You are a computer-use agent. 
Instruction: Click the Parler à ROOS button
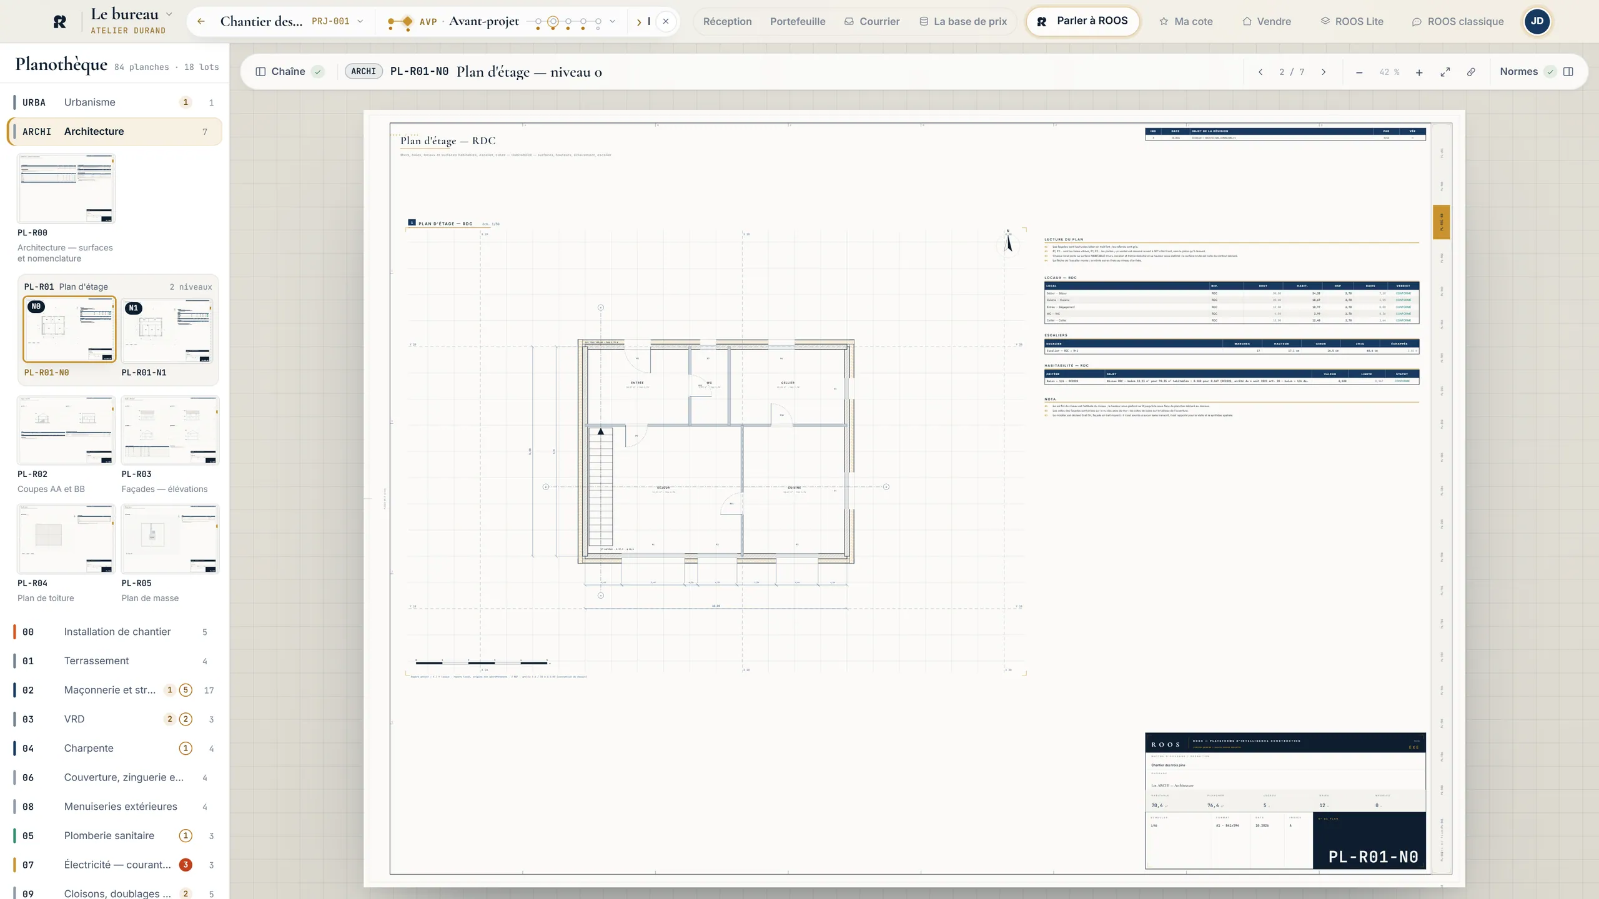pyautogui.click(x=1083, y=21)
